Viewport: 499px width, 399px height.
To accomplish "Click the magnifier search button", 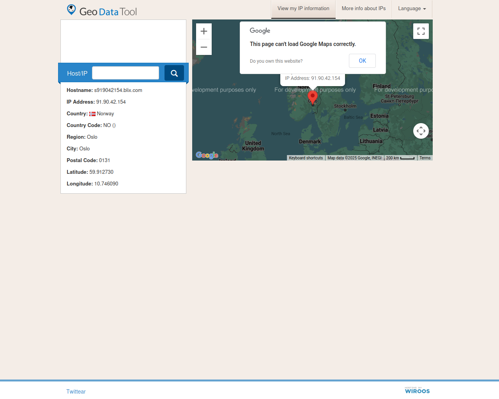I will coord(174,73).
